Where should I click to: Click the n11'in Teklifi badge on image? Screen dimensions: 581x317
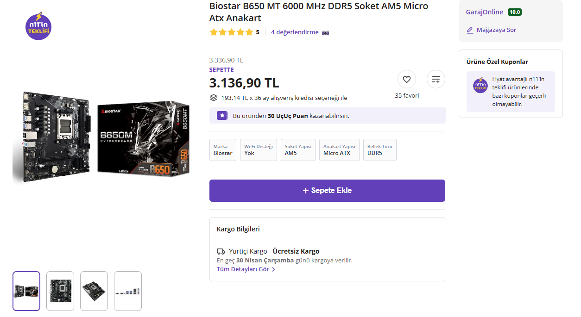pyautogui.click(x=38, y=26)
